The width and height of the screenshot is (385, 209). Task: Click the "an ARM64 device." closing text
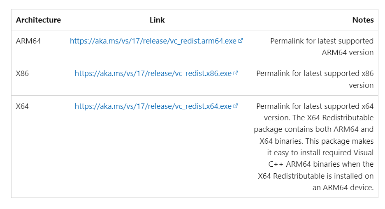click(343, 188)
